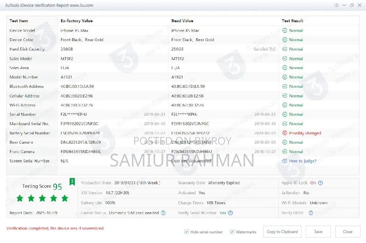Viewport: 366px width, 243px height.
Task: Toggle the Hide serial number checkbox
Action: pos(187,232)
